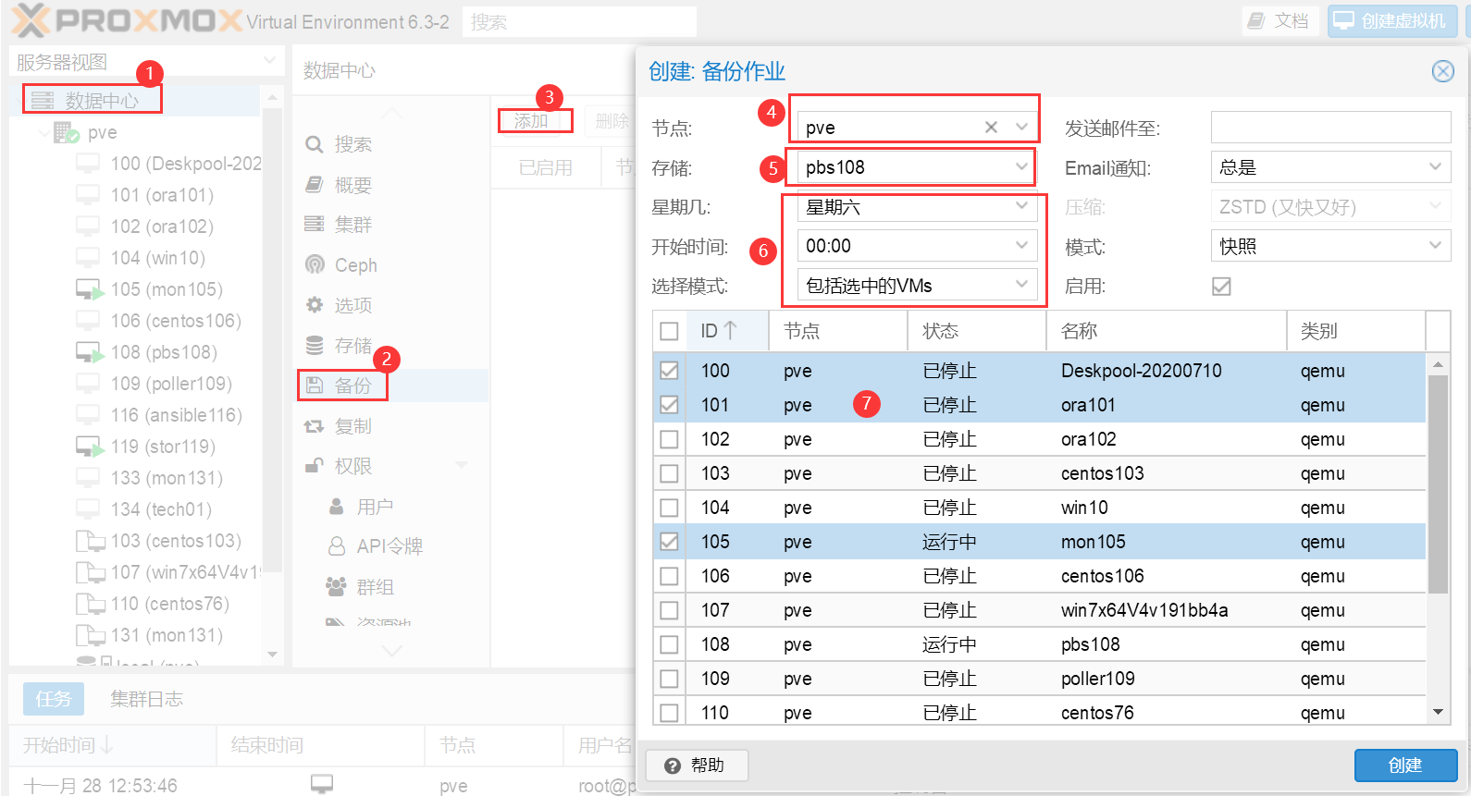Open the 服务器视图 view selector

[145, 61]
